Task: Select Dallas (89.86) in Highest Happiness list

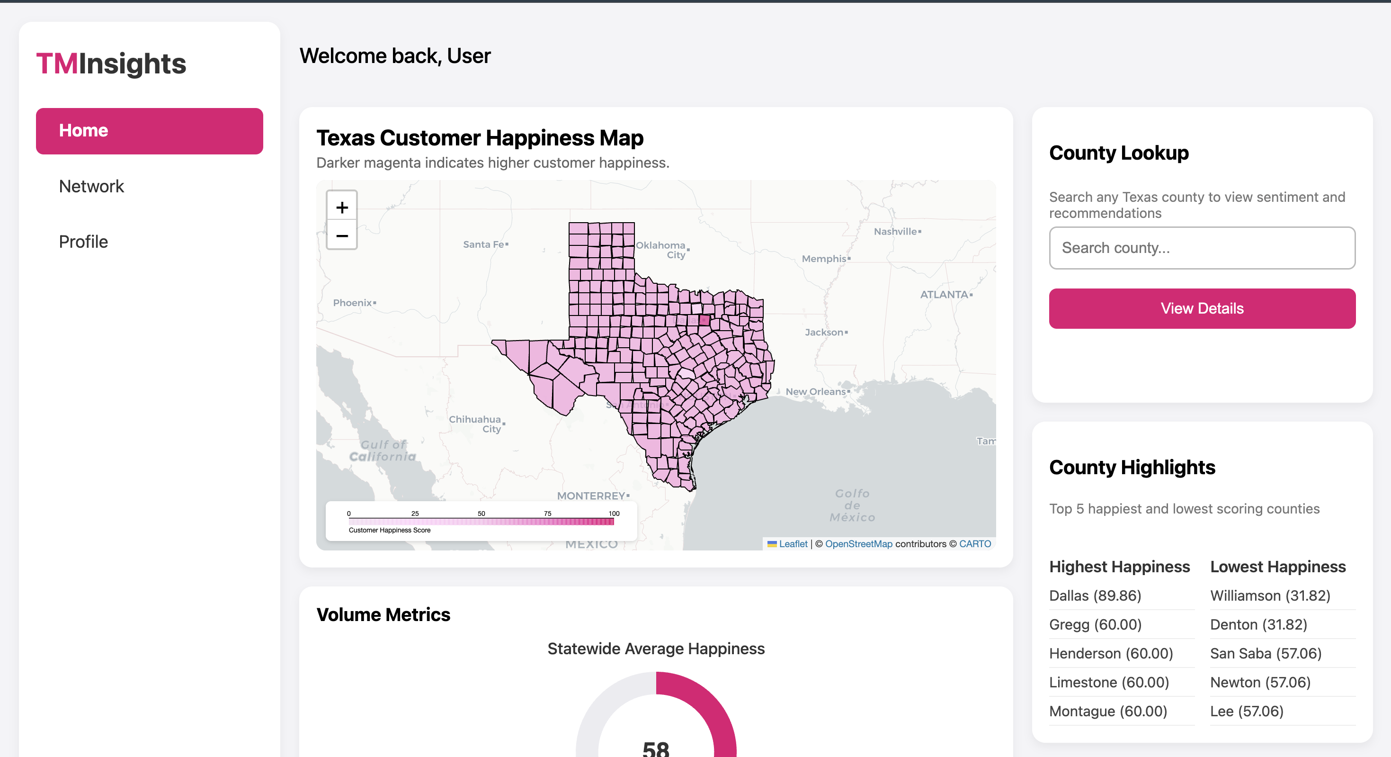Action: click(x=1095, y=595)
